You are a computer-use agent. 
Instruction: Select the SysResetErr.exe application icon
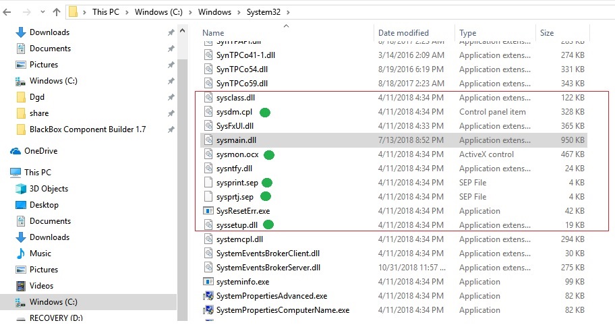[x=208, y=211]
